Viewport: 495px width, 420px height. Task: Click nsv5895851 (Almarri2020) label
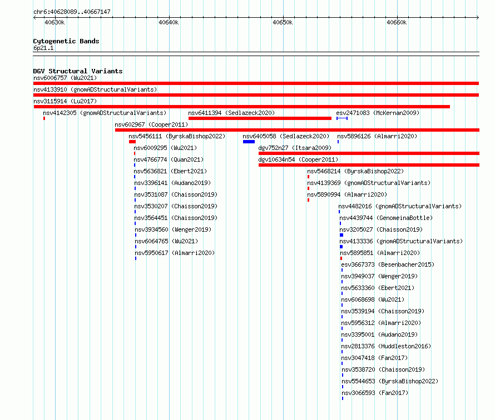tap(380, 253)
